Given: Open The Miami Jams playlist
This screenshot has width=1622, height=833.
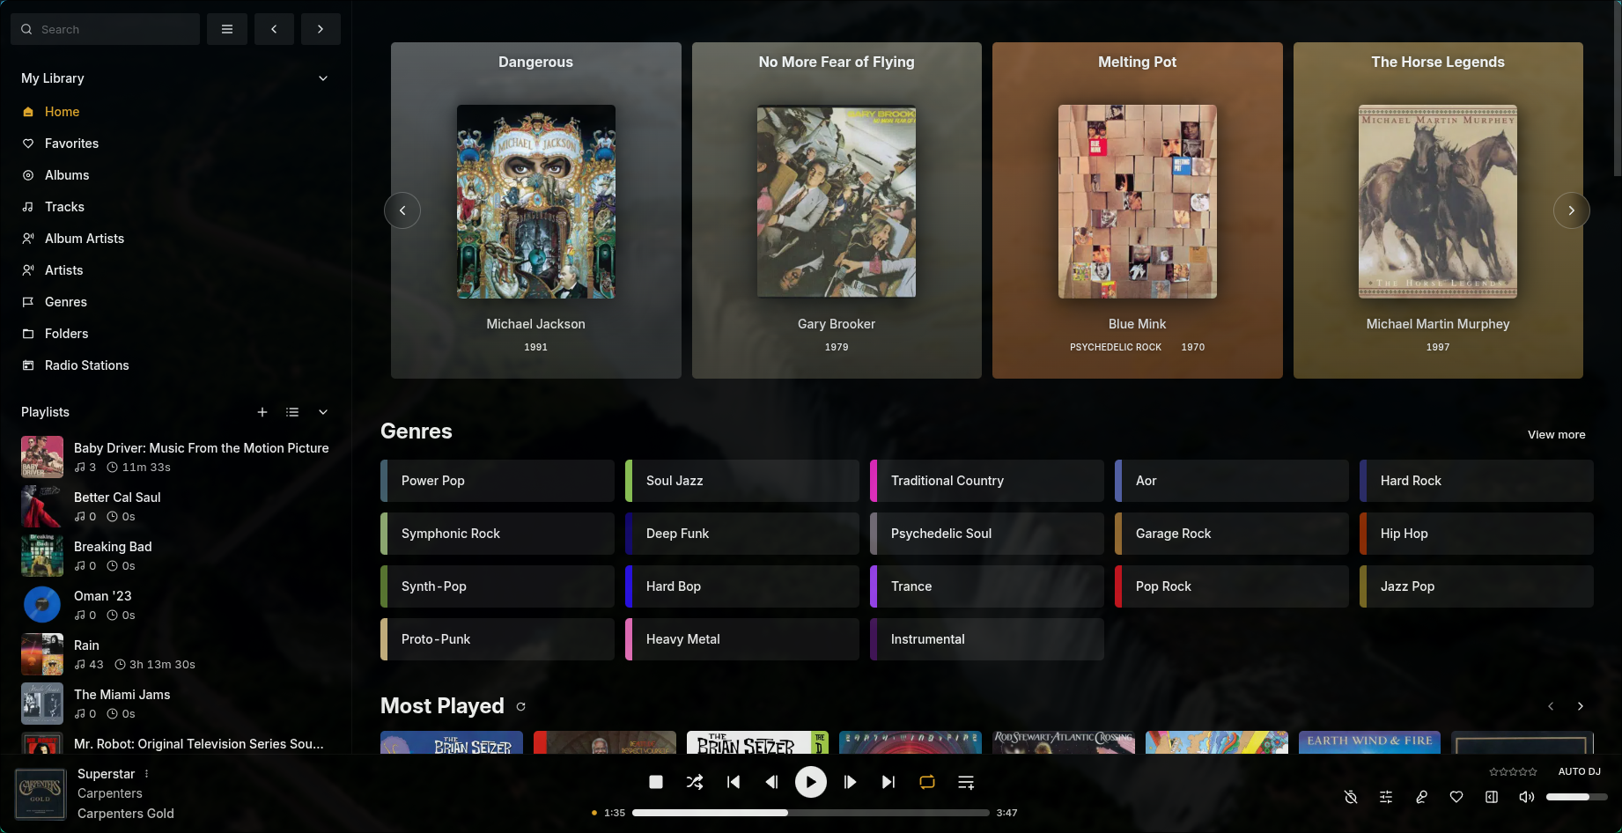Looking at the screenshot, I should 175,704.
